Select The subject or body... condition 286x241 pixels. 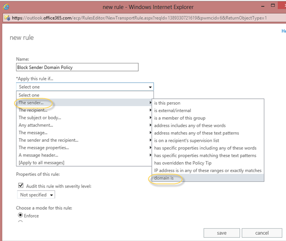84,118
